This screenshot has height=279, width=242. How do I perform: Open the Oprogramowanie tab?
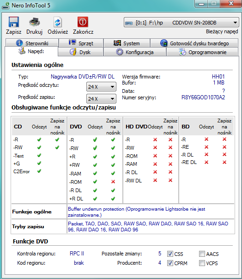coord(202,52)
